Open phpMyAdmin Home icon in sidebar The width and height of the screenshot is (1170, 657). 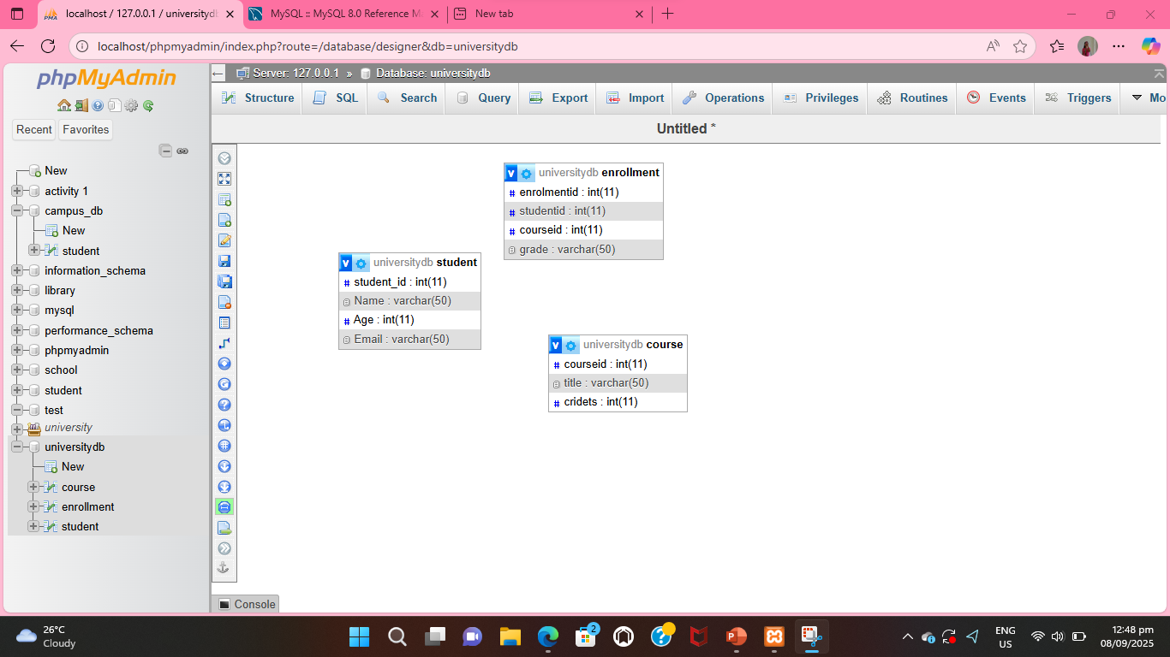pos(64,106)
